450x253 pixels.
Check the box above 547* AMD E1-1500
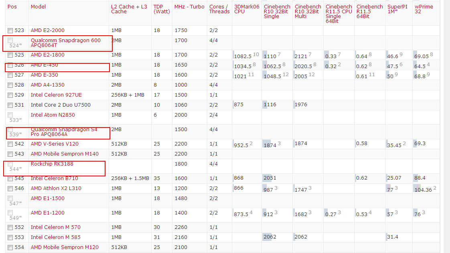[10, 198]
